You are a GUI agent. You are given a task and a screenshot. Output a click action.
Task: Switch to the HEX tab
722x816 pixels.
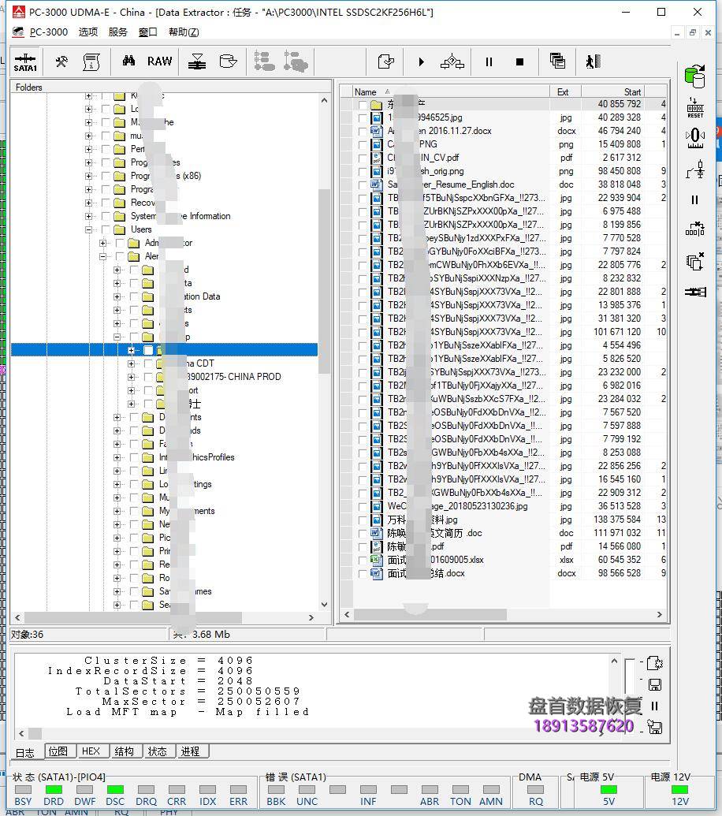point(91,751)
